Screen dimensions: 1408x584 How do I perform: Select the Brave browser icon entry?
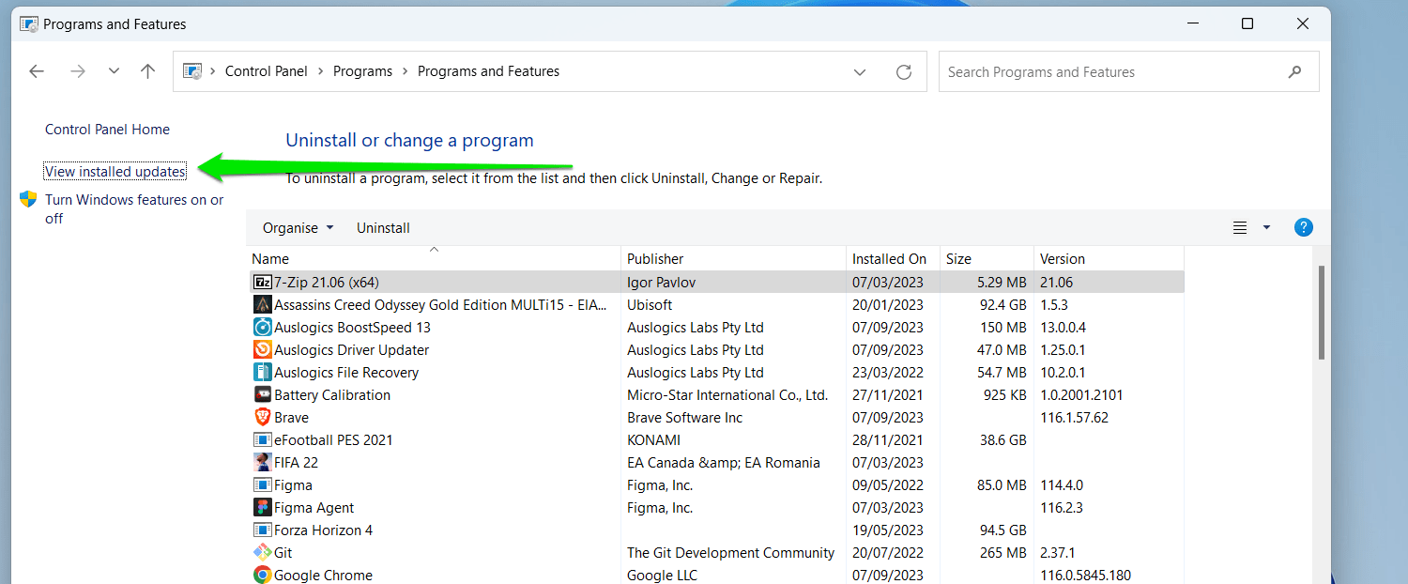tap(263, 417)
